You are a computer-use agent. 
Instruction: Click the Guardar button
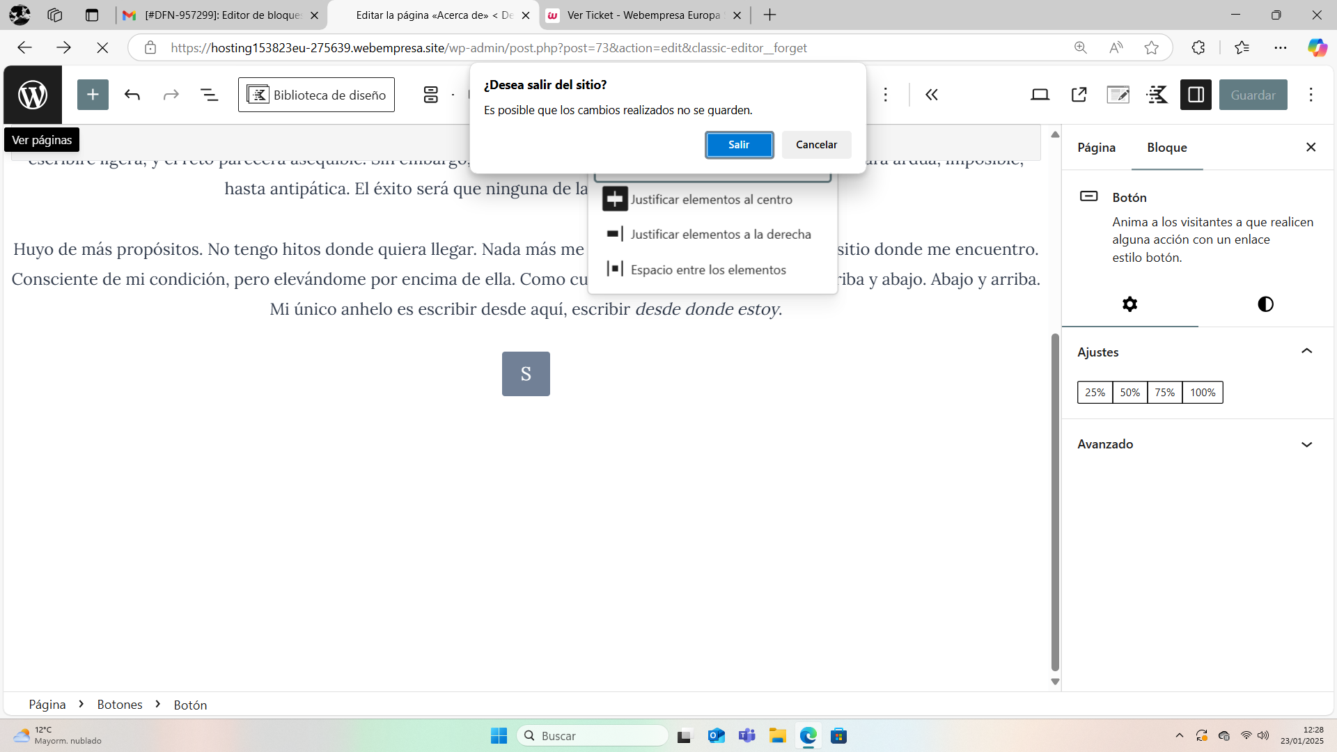[x=1253, y=95]
